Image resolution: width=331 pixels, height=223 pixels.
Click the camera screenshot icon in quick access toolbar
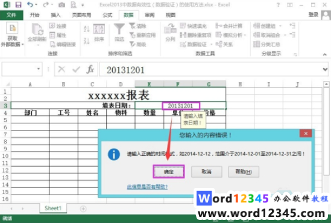[61, 5]
